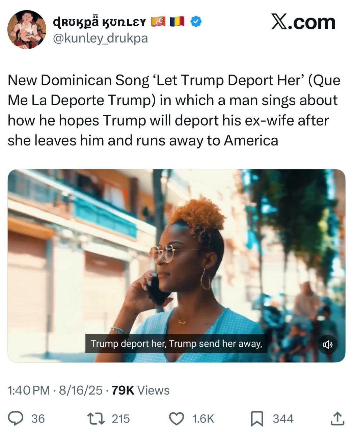
Task: Click the Drukpa Kunley display name
Action: click(100, 22)
